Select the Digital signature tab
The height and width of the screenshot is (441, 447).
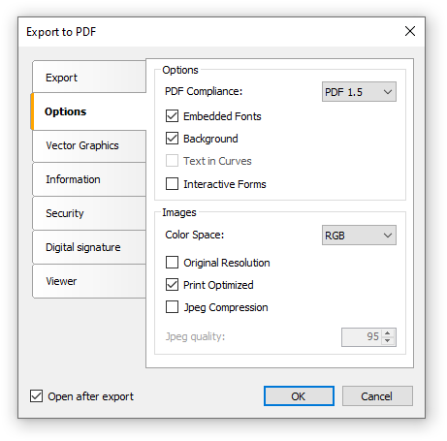[89, 247]
